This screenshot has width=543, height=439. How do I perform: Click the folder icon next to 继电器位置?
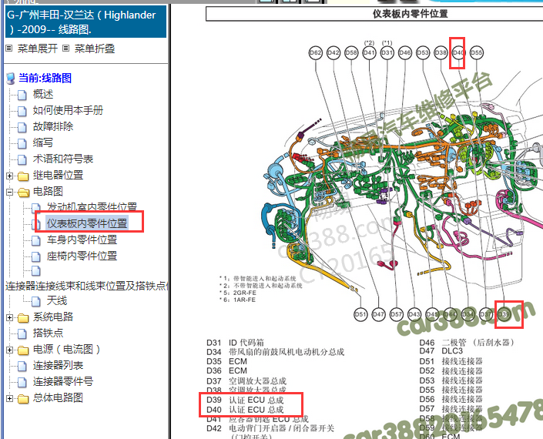[23, 176]
